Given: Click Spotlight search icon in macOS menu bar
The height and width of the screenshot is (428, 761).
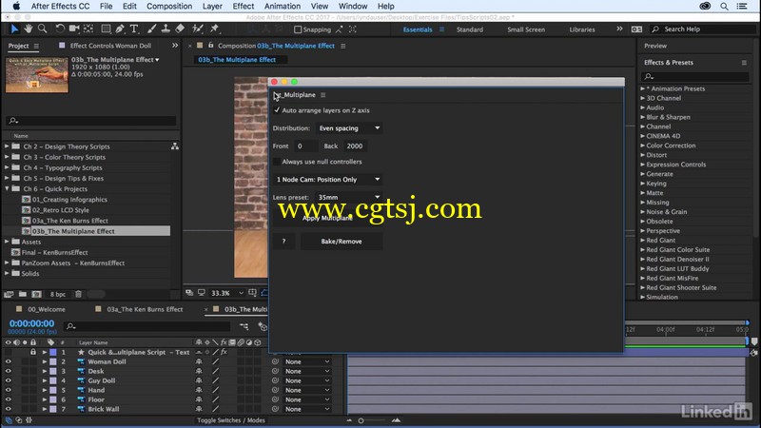Looking at the screenshot, I should [x=724, y=7].
